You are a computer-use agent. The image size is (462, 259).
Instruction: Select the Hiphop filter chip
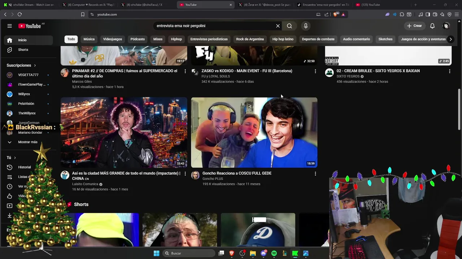[176, 39]
